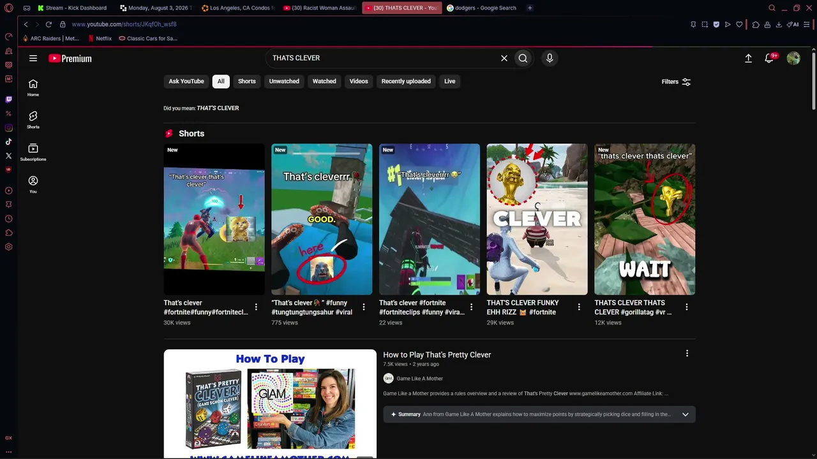Open the YouTube account avatar menu
This screenshot has height=459, width=817.
point(793,58)
